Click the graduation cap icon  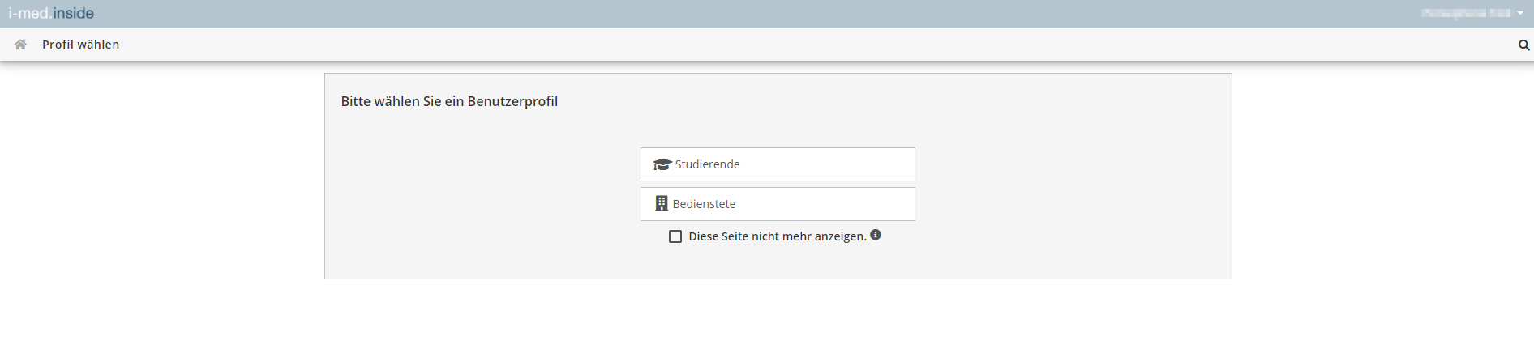pyautogui.click(x=662, y=164)
